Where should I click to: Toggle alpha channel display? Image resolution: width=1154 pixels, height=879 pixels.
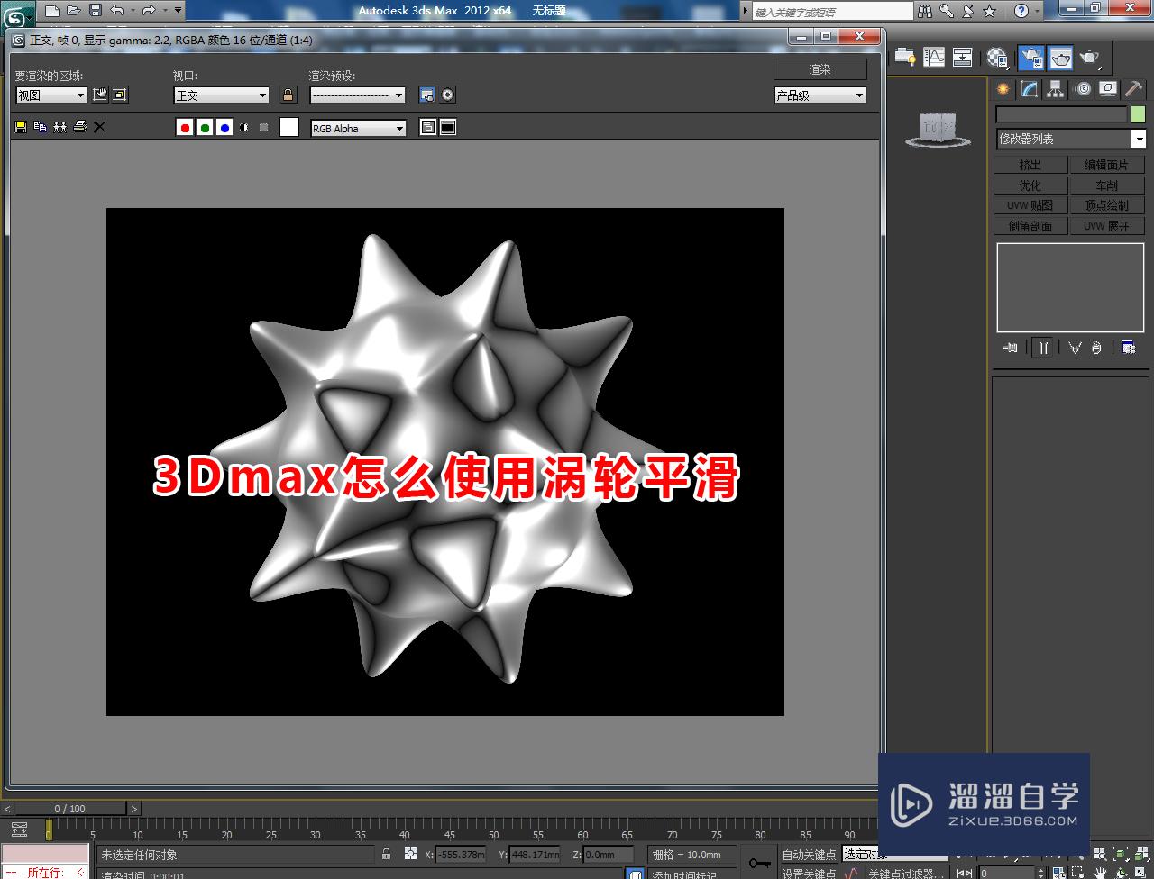click(244, 128)
